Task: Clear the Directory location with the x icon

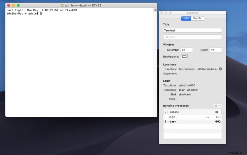Action: click(220, 69)
